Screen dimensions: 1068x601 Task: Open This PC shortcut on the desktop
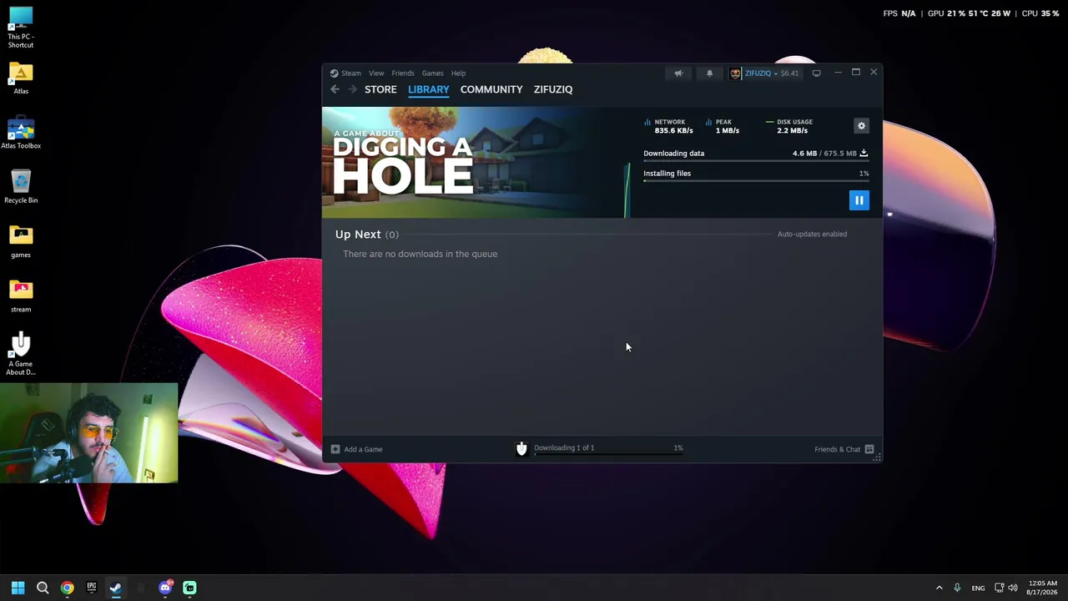click(21, 28)
